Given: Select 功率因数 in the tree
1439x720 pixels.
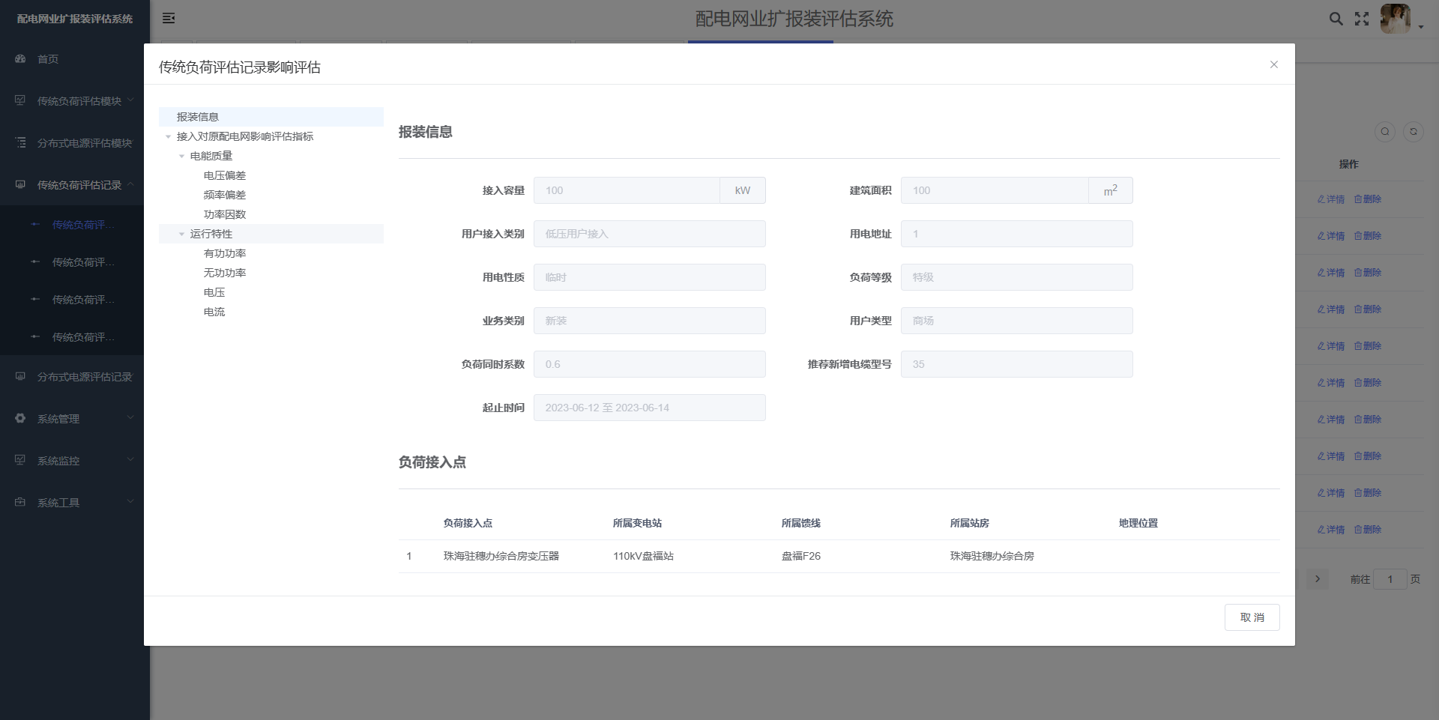Looking at the screenshot, I should (225, 214).
